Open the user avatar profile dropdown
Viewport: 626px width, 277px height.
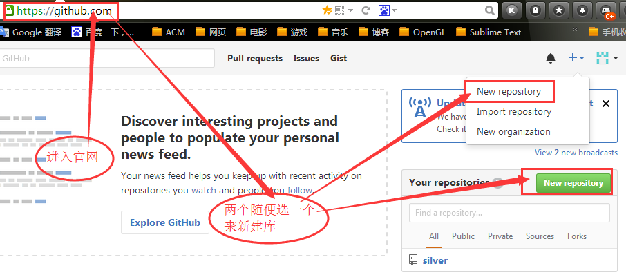point(607,58)
